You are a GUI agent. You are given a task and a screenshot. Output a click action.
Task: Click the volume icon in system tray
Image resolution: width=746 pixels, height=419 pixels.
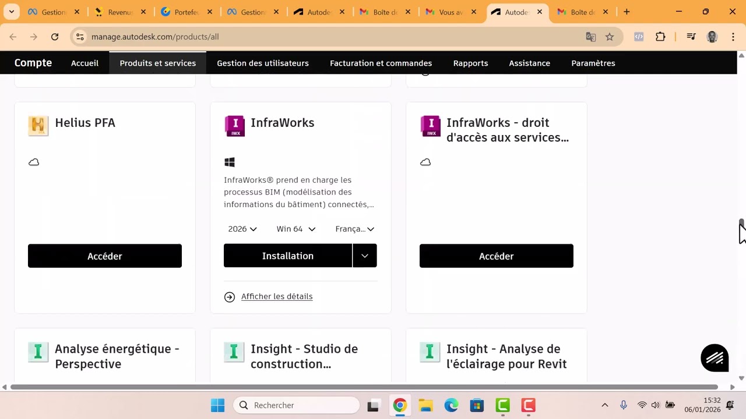tap(656, 405)
